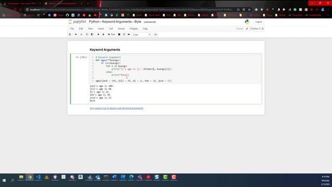Open the orange C app in the taskbar
Viewport: 332px width, 187px height.
[x=174, y=177]
